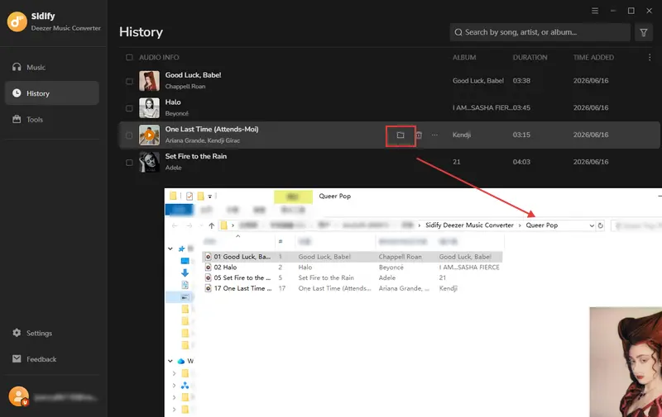
Task: Click the artist name Beyoncé
Action: (x=176, y=113)
